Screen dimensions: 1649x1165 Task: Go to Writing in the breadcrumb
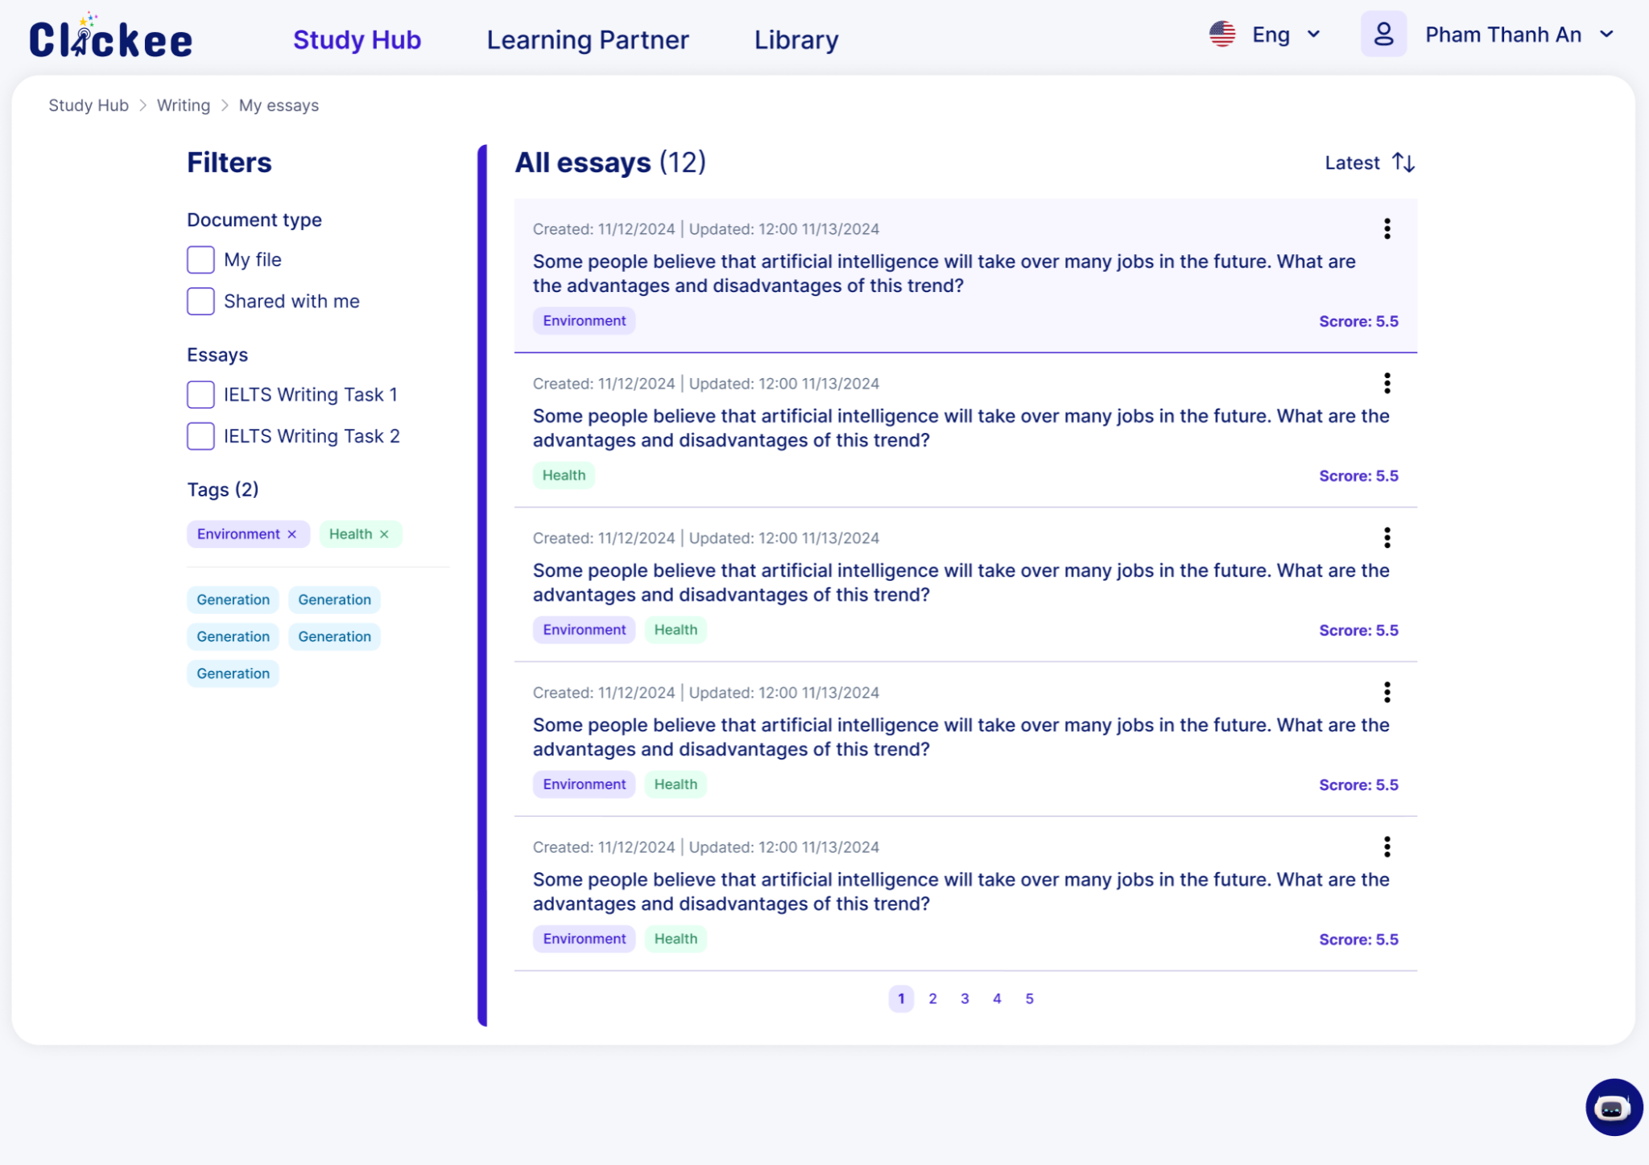[x=184, y=105]
